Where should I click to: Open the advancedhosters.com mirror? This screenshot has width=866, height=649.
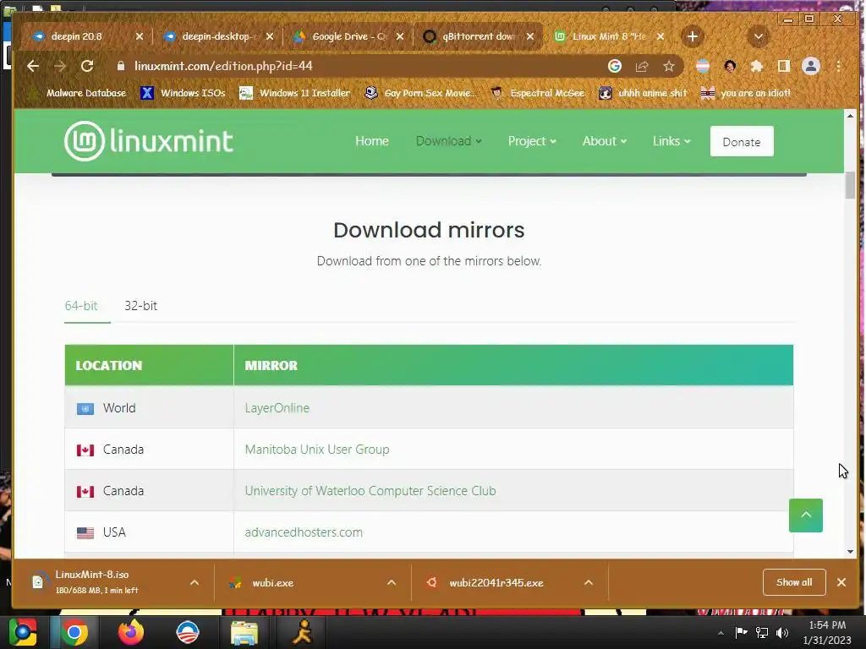click(x=304, y=532)
